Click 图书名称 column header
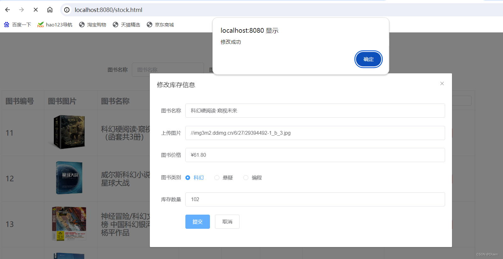503x259 pixels. tap(115, 101)
